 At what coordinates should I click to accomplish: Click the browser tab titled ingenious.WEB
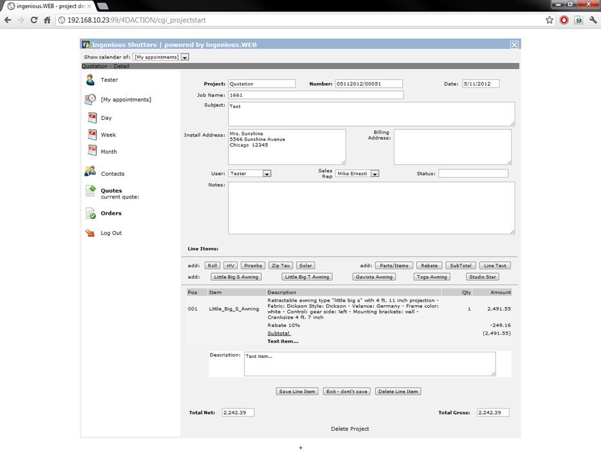[x=46, y=6]
